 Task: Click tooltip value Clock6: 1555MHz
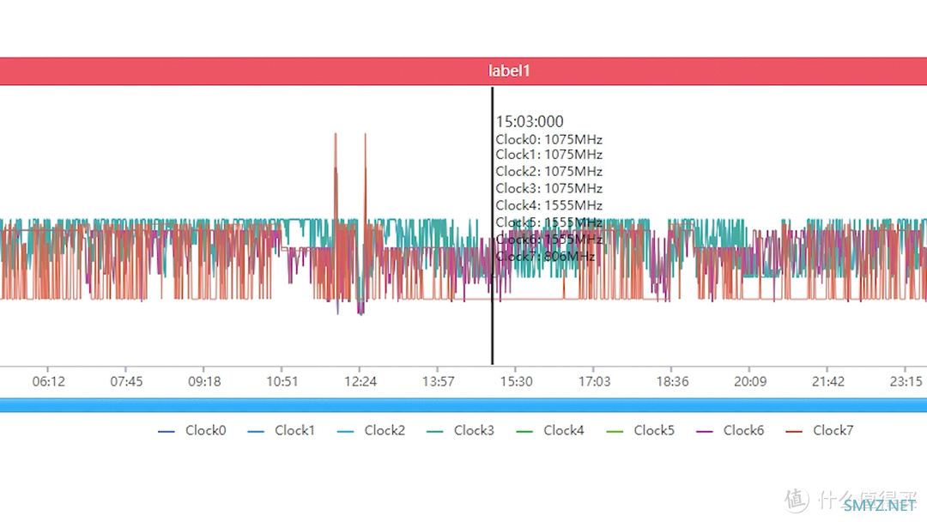tap(548, 240)
